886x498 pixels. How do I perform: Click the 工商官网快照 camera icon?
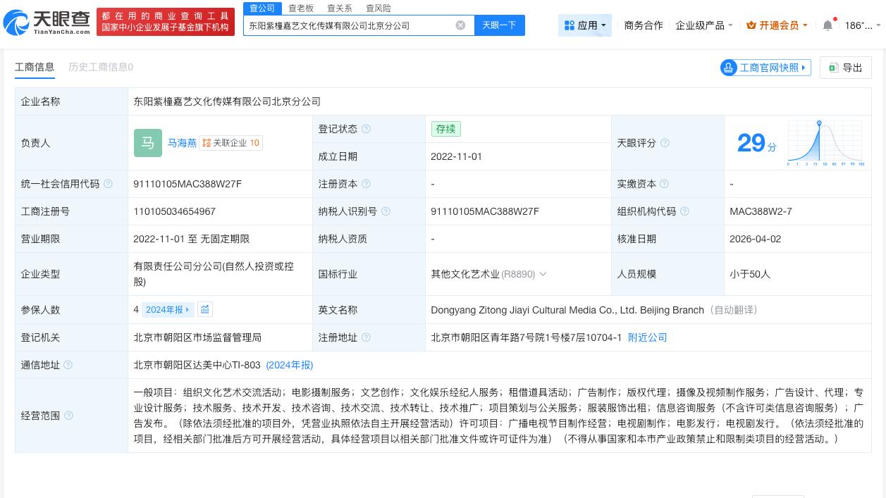(x=728, y=68)
